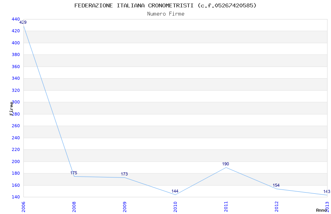This screenshot has height=214, width=331.
Task: Click the y-axis value 220
Action: [x=16, y=149]
